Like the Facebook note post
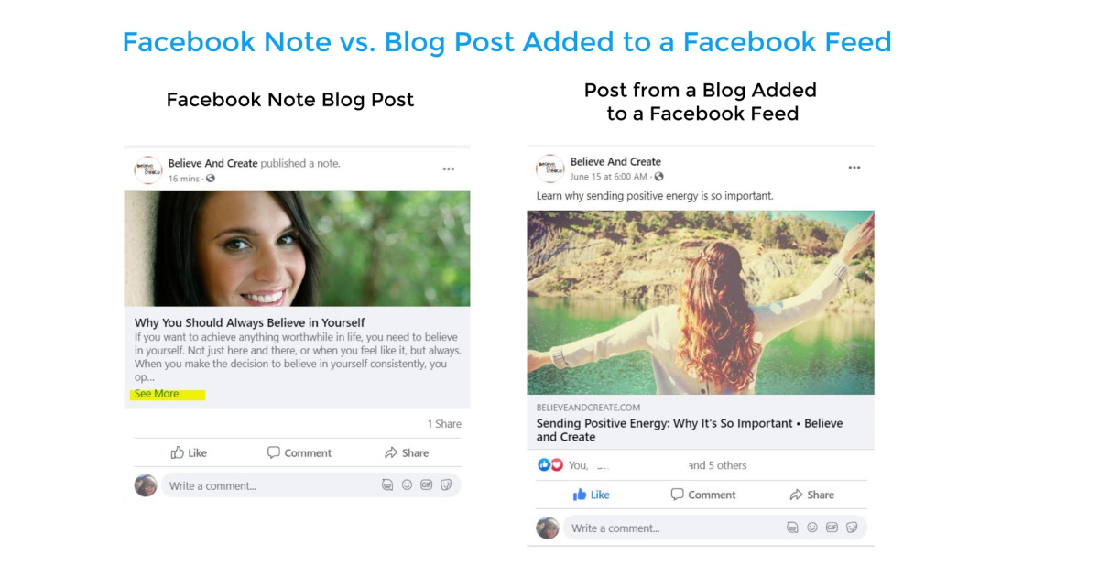Screen dimensions: 1099x577 point(190,452)
